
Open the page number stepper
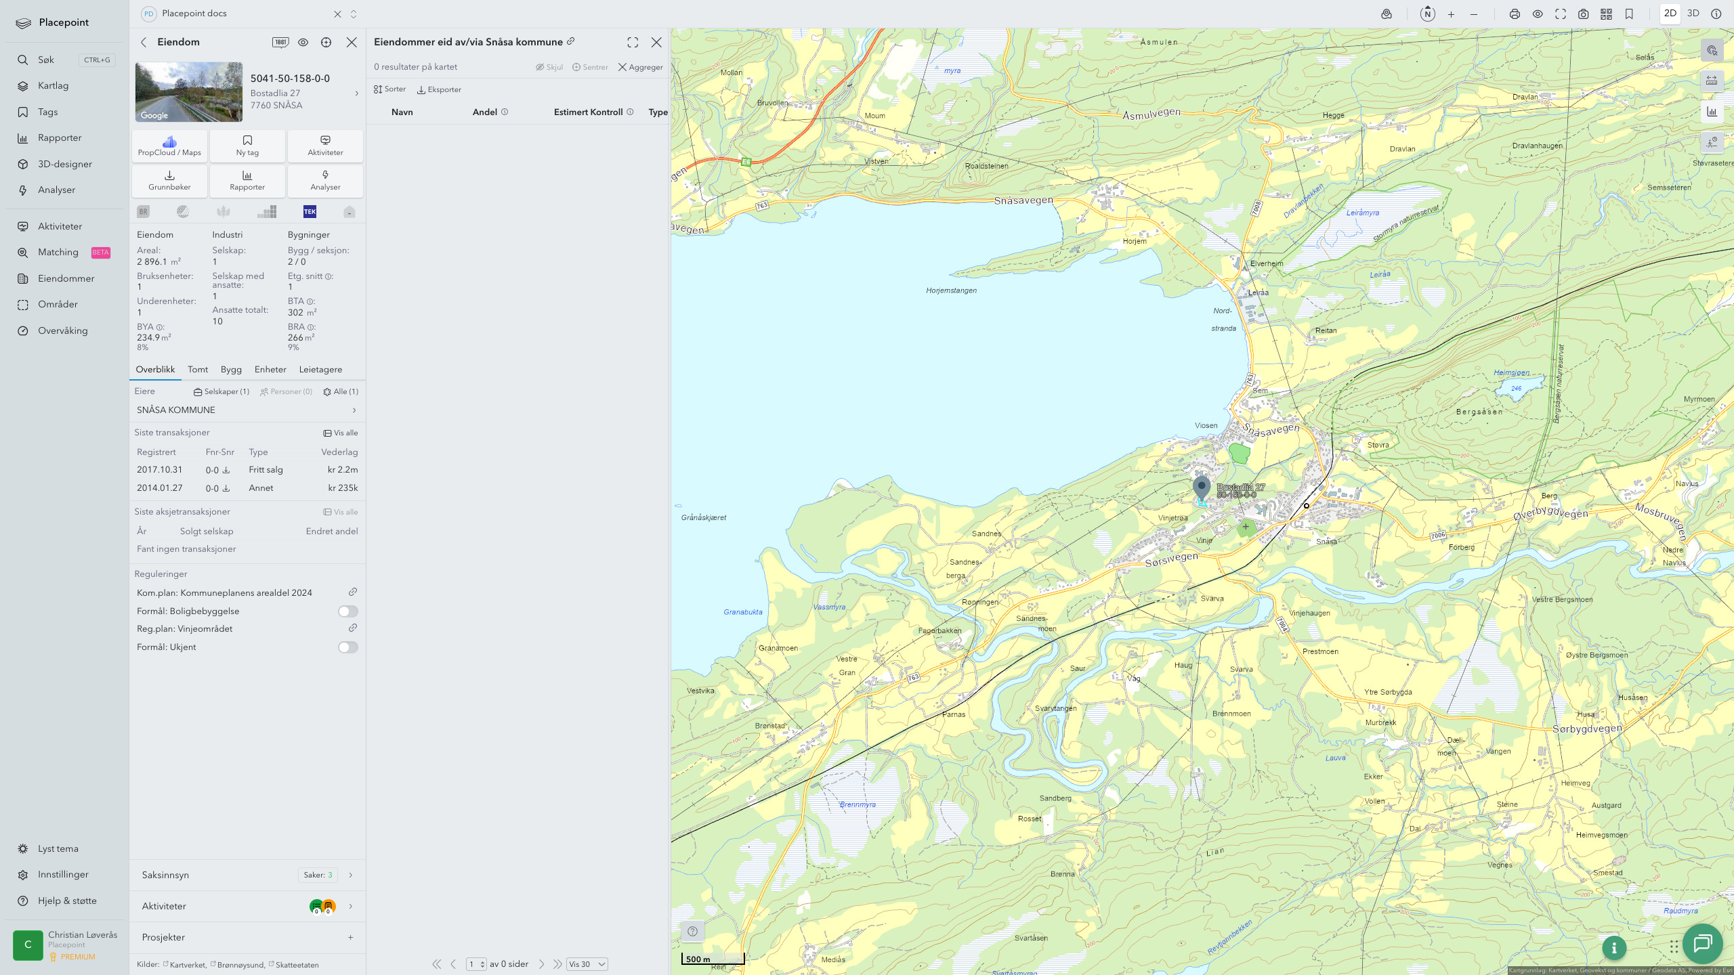coord(476,964)
